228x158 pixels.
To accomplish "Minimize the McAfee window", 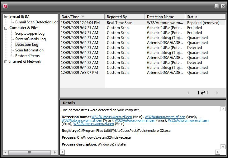I will pyautogui.click(x=217, y=6).
